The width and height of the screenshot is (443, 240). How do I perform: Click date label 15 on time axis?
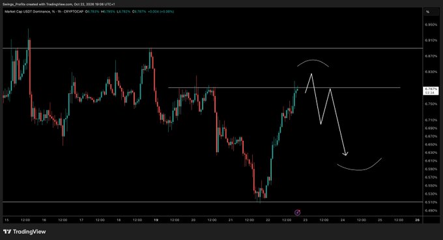click(x=7, y=220)
